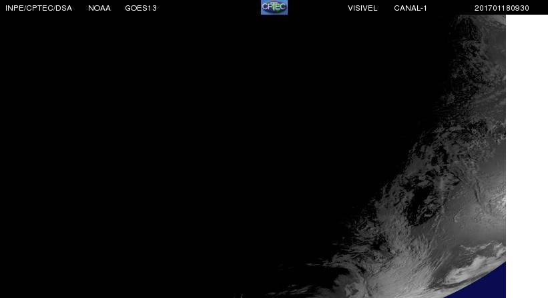The height and width of the screenshot is (298, 548).
Task: Click the CANAL-1 label
Action: coord(410,8)
